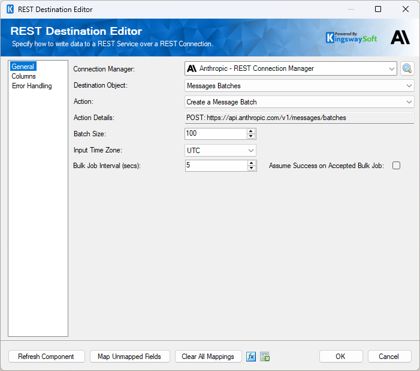The width and height of the screenshot is (420, 371).
Task: Increase Batch Size with up arrow
Action: click(x=250, y=131)
